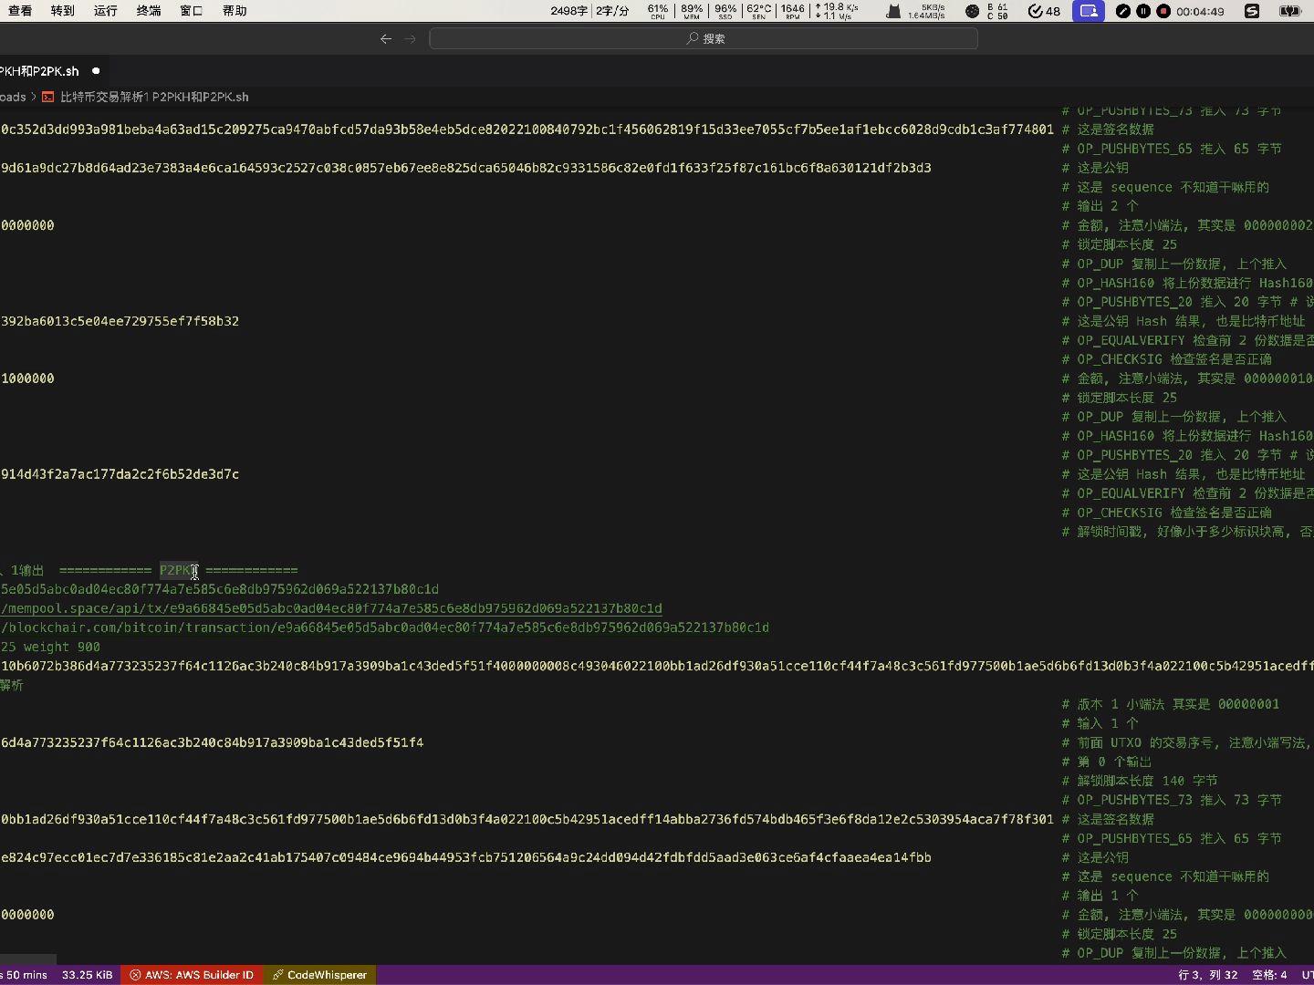The width and height of the screenshot is (1314, 985).
Task: Click the network speed arrows indicator
Action: coord(837,11)
